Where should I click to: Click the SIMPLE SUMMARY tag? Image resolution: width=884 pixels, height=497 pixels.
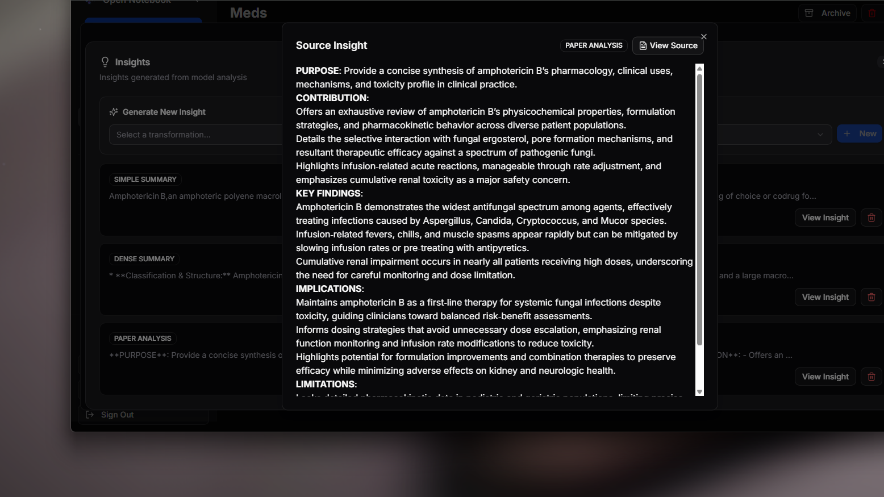click(145, 179)
